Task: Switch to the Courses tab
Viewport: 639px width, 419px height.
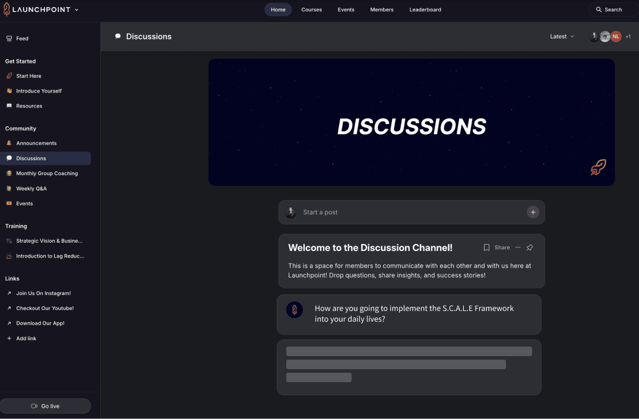Action: pyautogui.click(x=311, y=10)
